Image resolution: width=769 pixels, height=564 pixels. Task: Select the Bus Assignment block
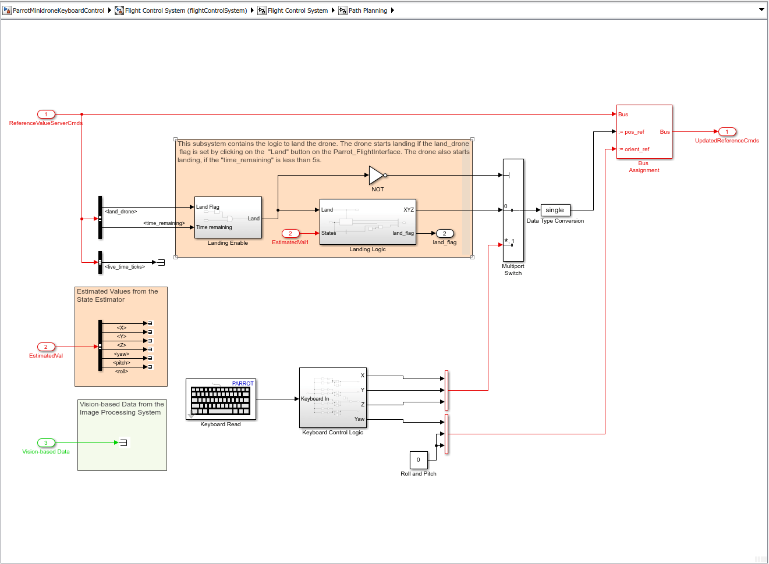click(644, 131)
